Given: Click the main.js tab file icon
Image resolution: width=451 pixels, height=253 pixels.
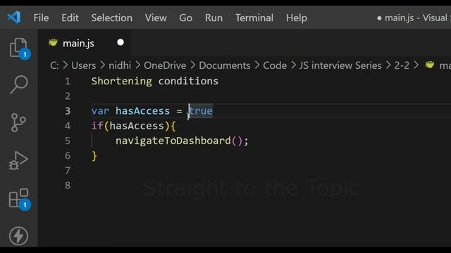Looking at the screenshot, I should (54, 43).
